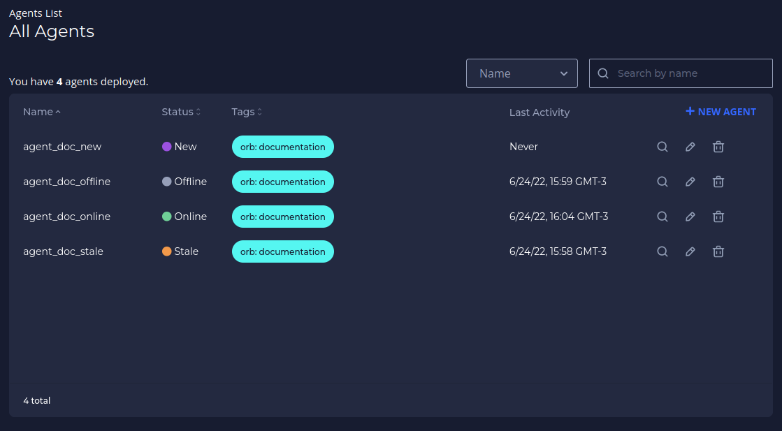View details of agent_doc_new
Screen dimensions: 782x431
(662, 147)
